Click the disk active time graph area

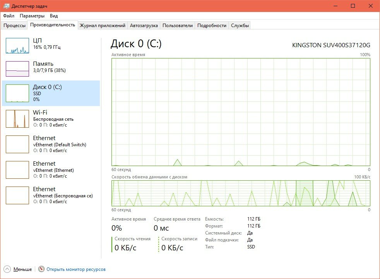(241, 112)
